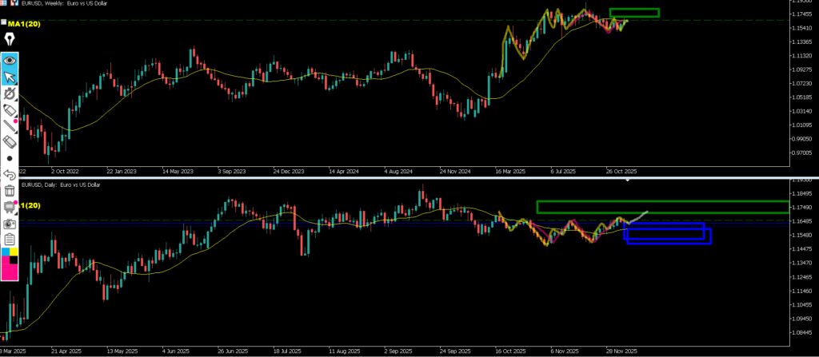Click the MA1(20) indicator label on weekly chart
Screen dimensions: 819x357
click(24, 25)
